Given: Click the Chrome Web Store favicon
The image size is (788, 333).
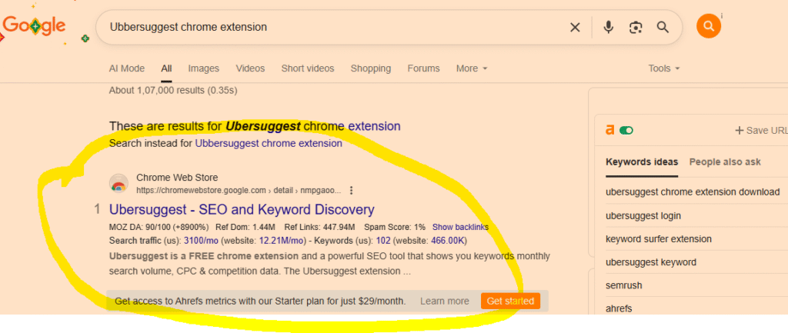Looking at the screenshot, I should (x=119, y=183).
